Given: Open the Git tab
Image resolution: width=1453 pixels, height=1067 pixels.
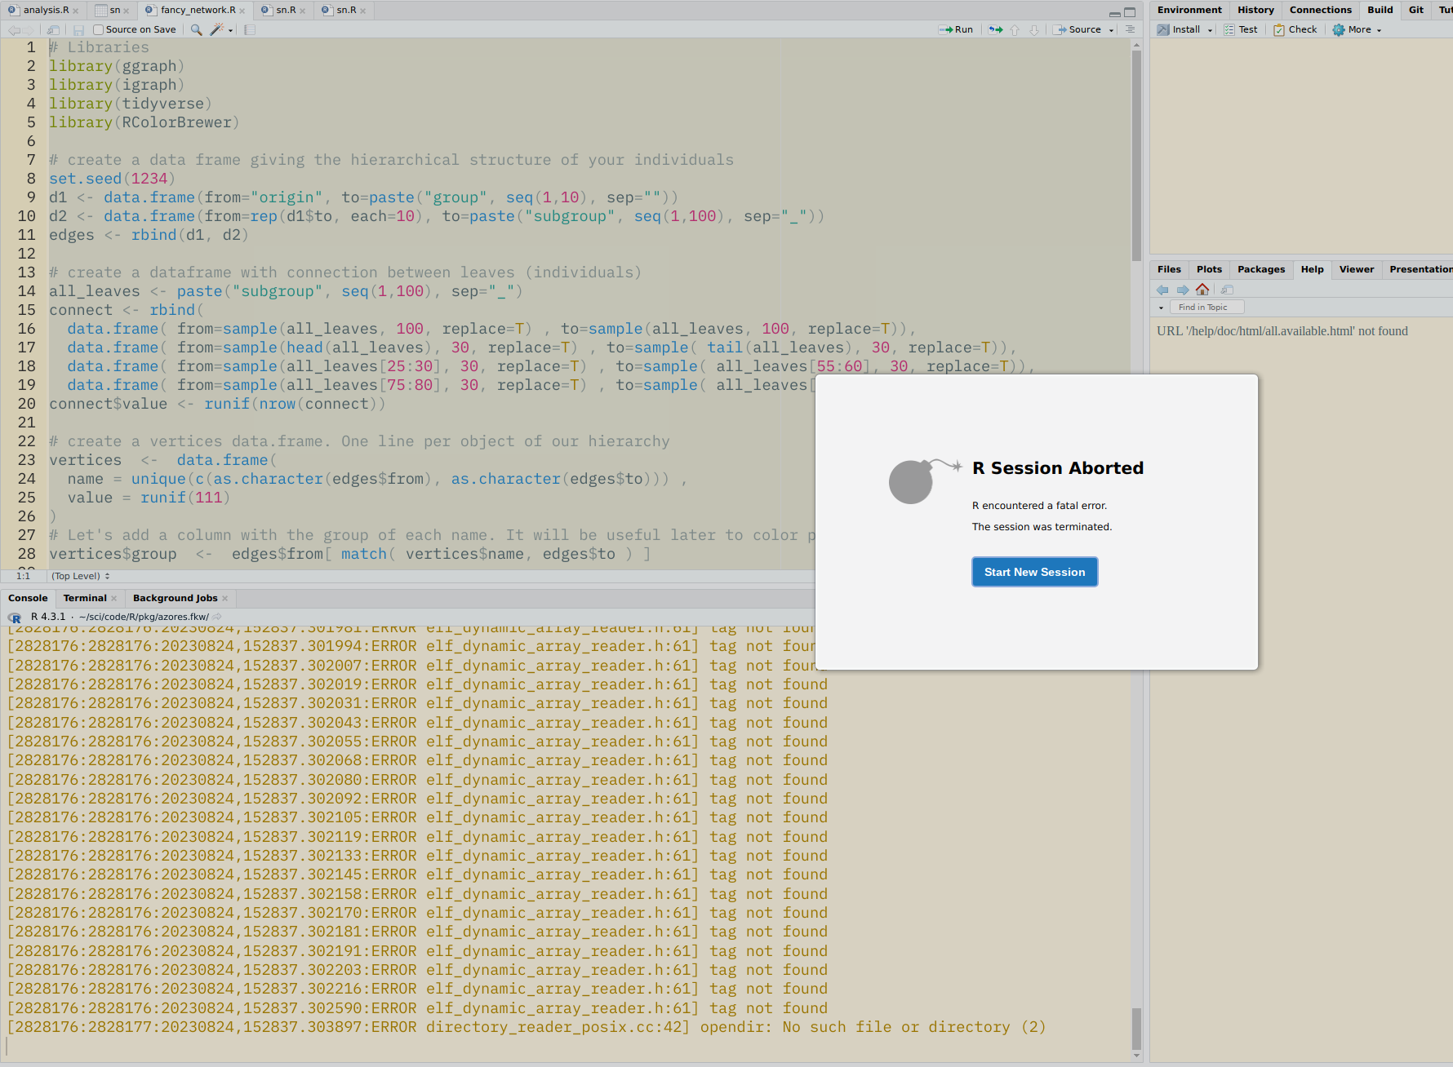Looking at the screenshot, I should coord(1415,10).
